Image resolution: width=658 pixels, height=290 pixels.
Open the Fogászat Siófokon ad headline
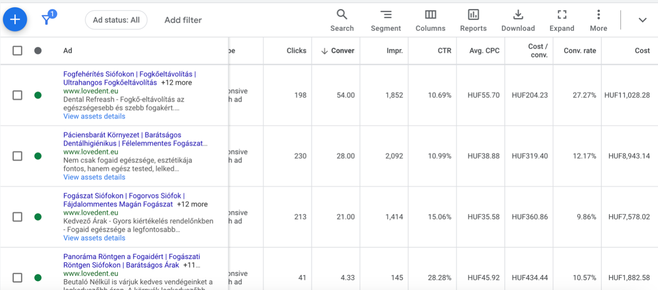124,200
